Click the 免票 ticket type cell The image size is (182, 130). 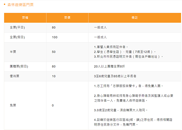[13, 105]
